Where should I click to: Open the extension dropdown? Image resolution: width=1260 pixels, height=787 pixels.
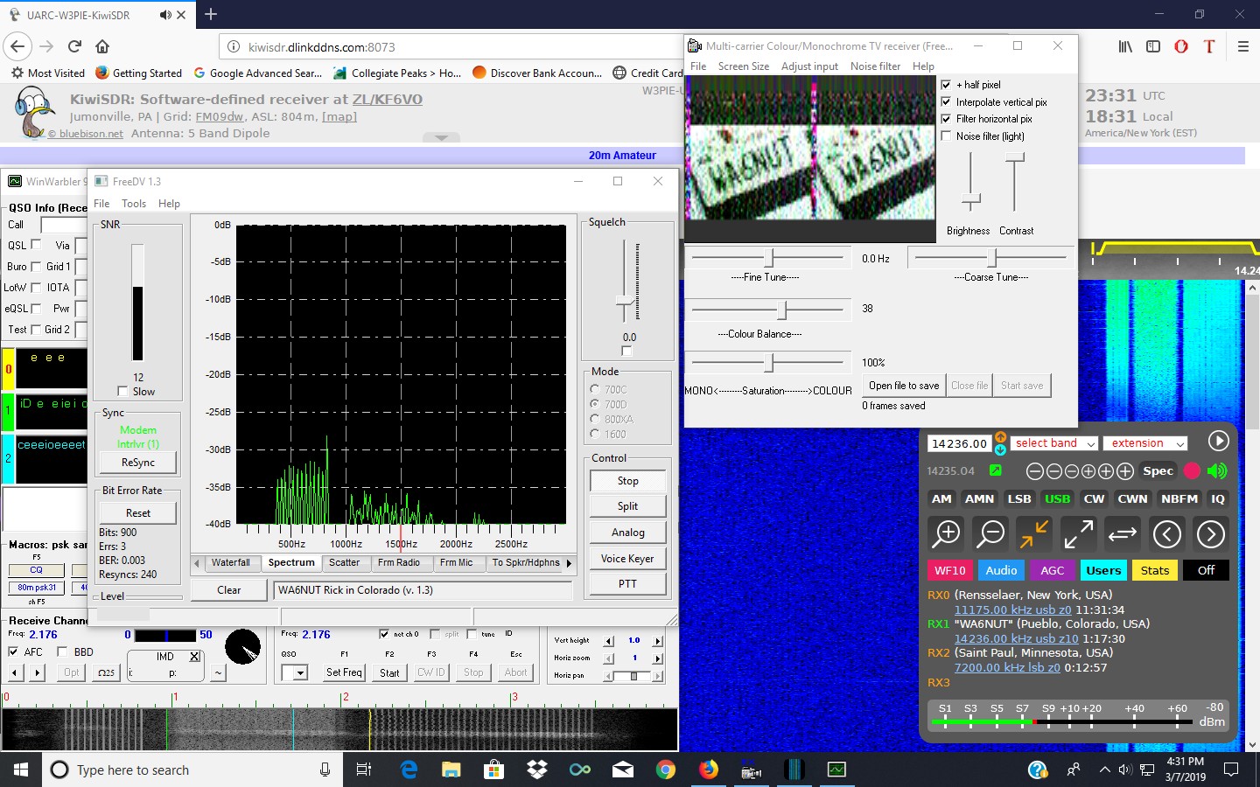pos(1144,443)
